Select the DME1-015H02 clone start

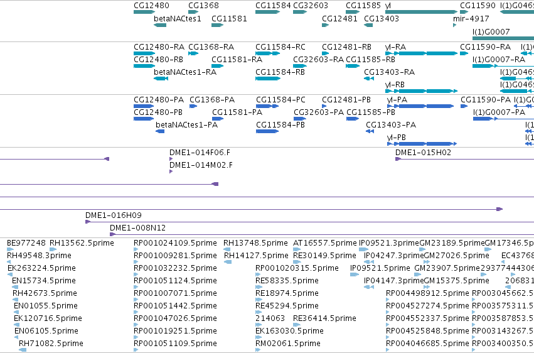(x=398, y=159)
